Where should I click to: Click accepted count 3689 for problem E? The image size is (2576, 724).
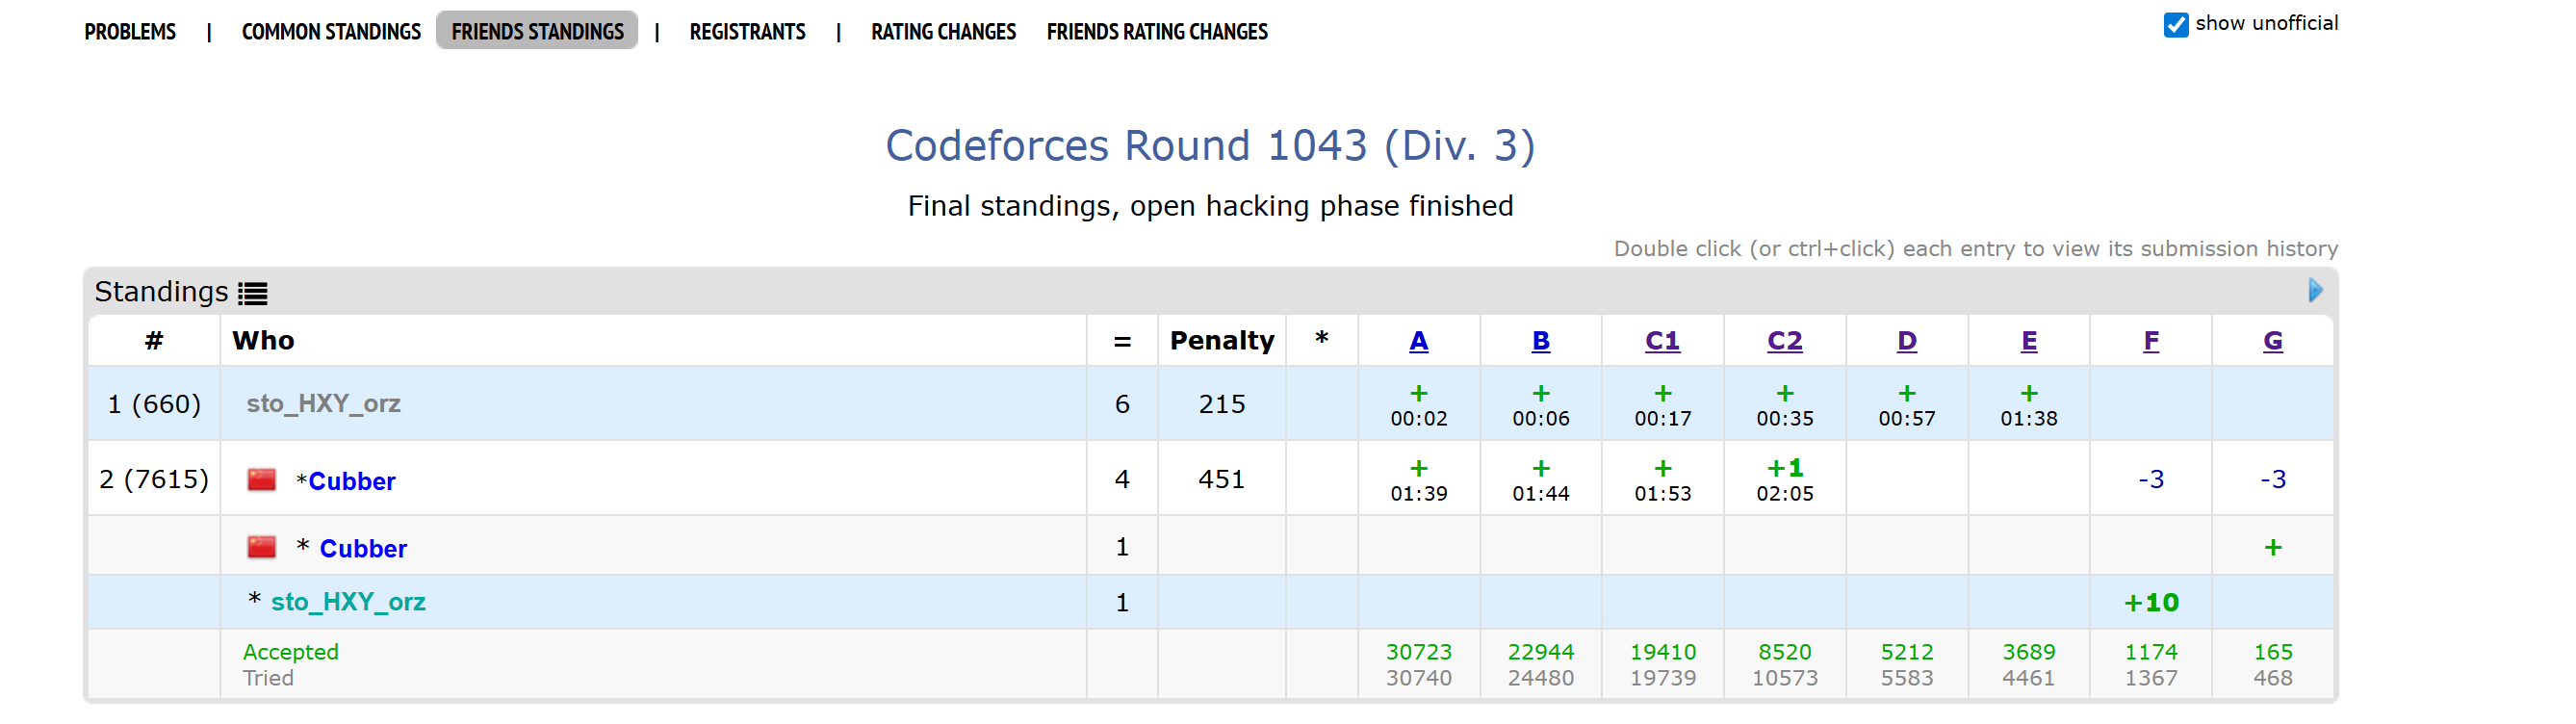pos(2028,652)
